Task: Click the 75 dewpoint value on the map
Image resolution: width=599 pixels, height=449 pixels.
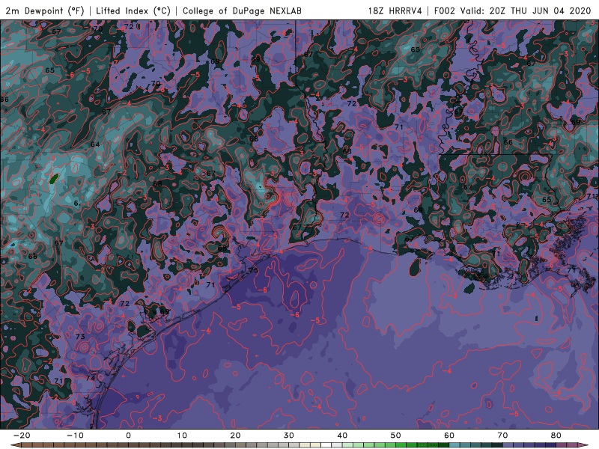Action: [x=254, y=270]
